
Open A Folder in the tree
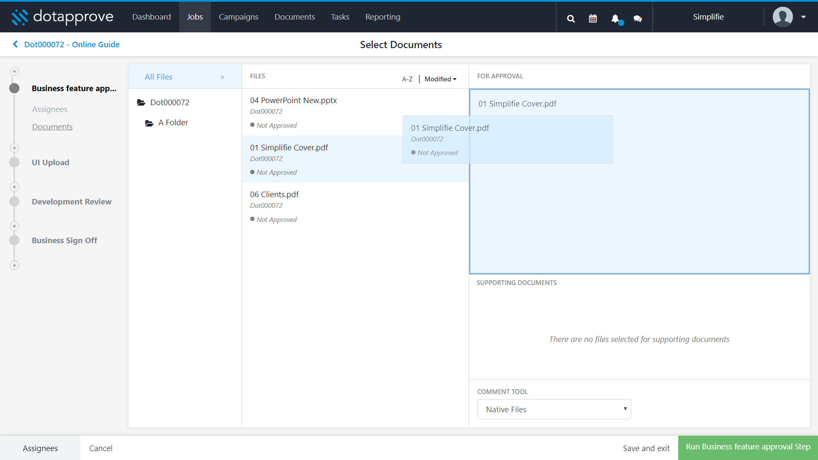[173, 123]
